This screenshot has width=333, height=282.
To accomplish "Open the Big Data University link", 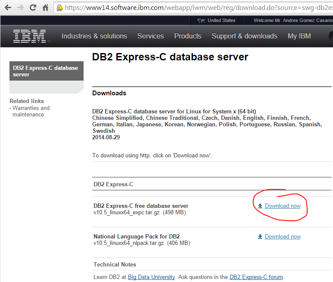I will [151, 277].
